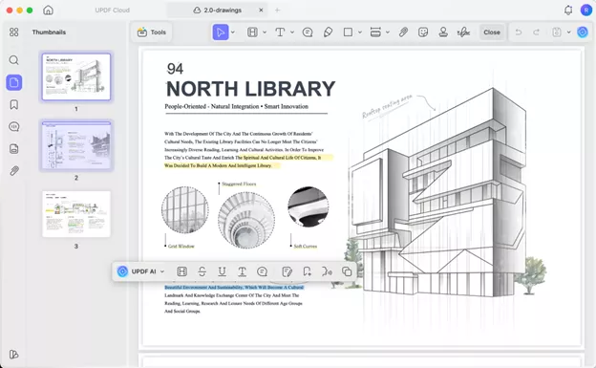Apply underline to selected text
The height and width of the screenshot is (368, 596).
(222, 271)
